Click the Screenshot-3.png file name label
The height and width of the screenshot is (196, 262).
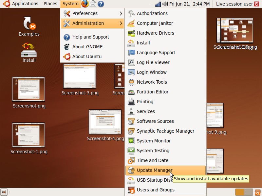click(80, 93)
